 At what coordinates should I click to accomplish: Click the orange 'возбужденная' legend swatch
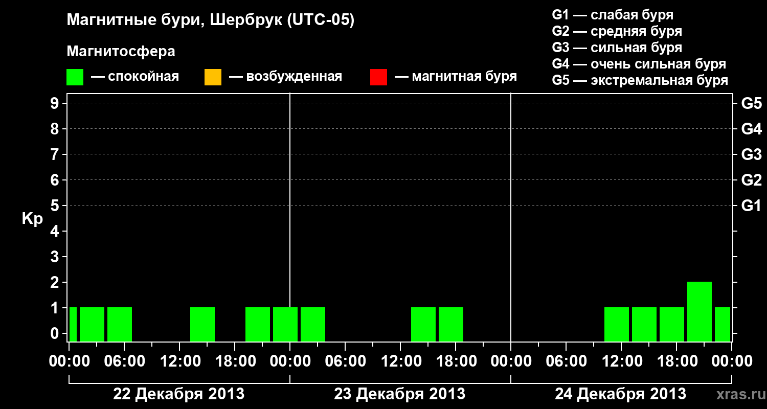tap(213, 77)
